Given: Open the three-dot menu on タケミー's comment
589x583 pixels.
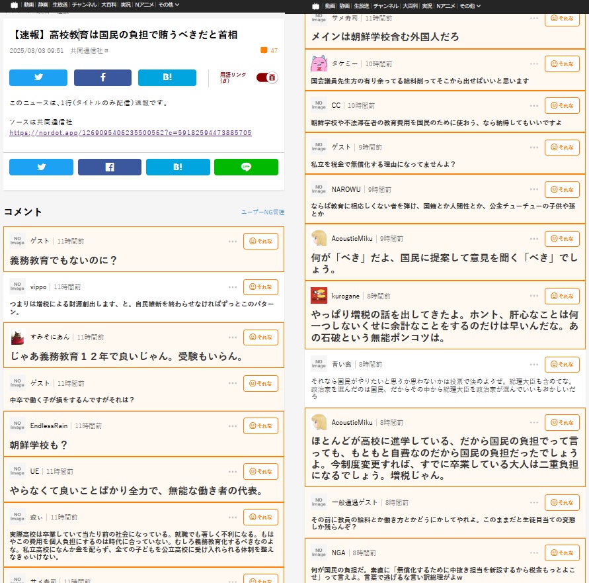Looking at the screenshot, I should coord(533,64).
